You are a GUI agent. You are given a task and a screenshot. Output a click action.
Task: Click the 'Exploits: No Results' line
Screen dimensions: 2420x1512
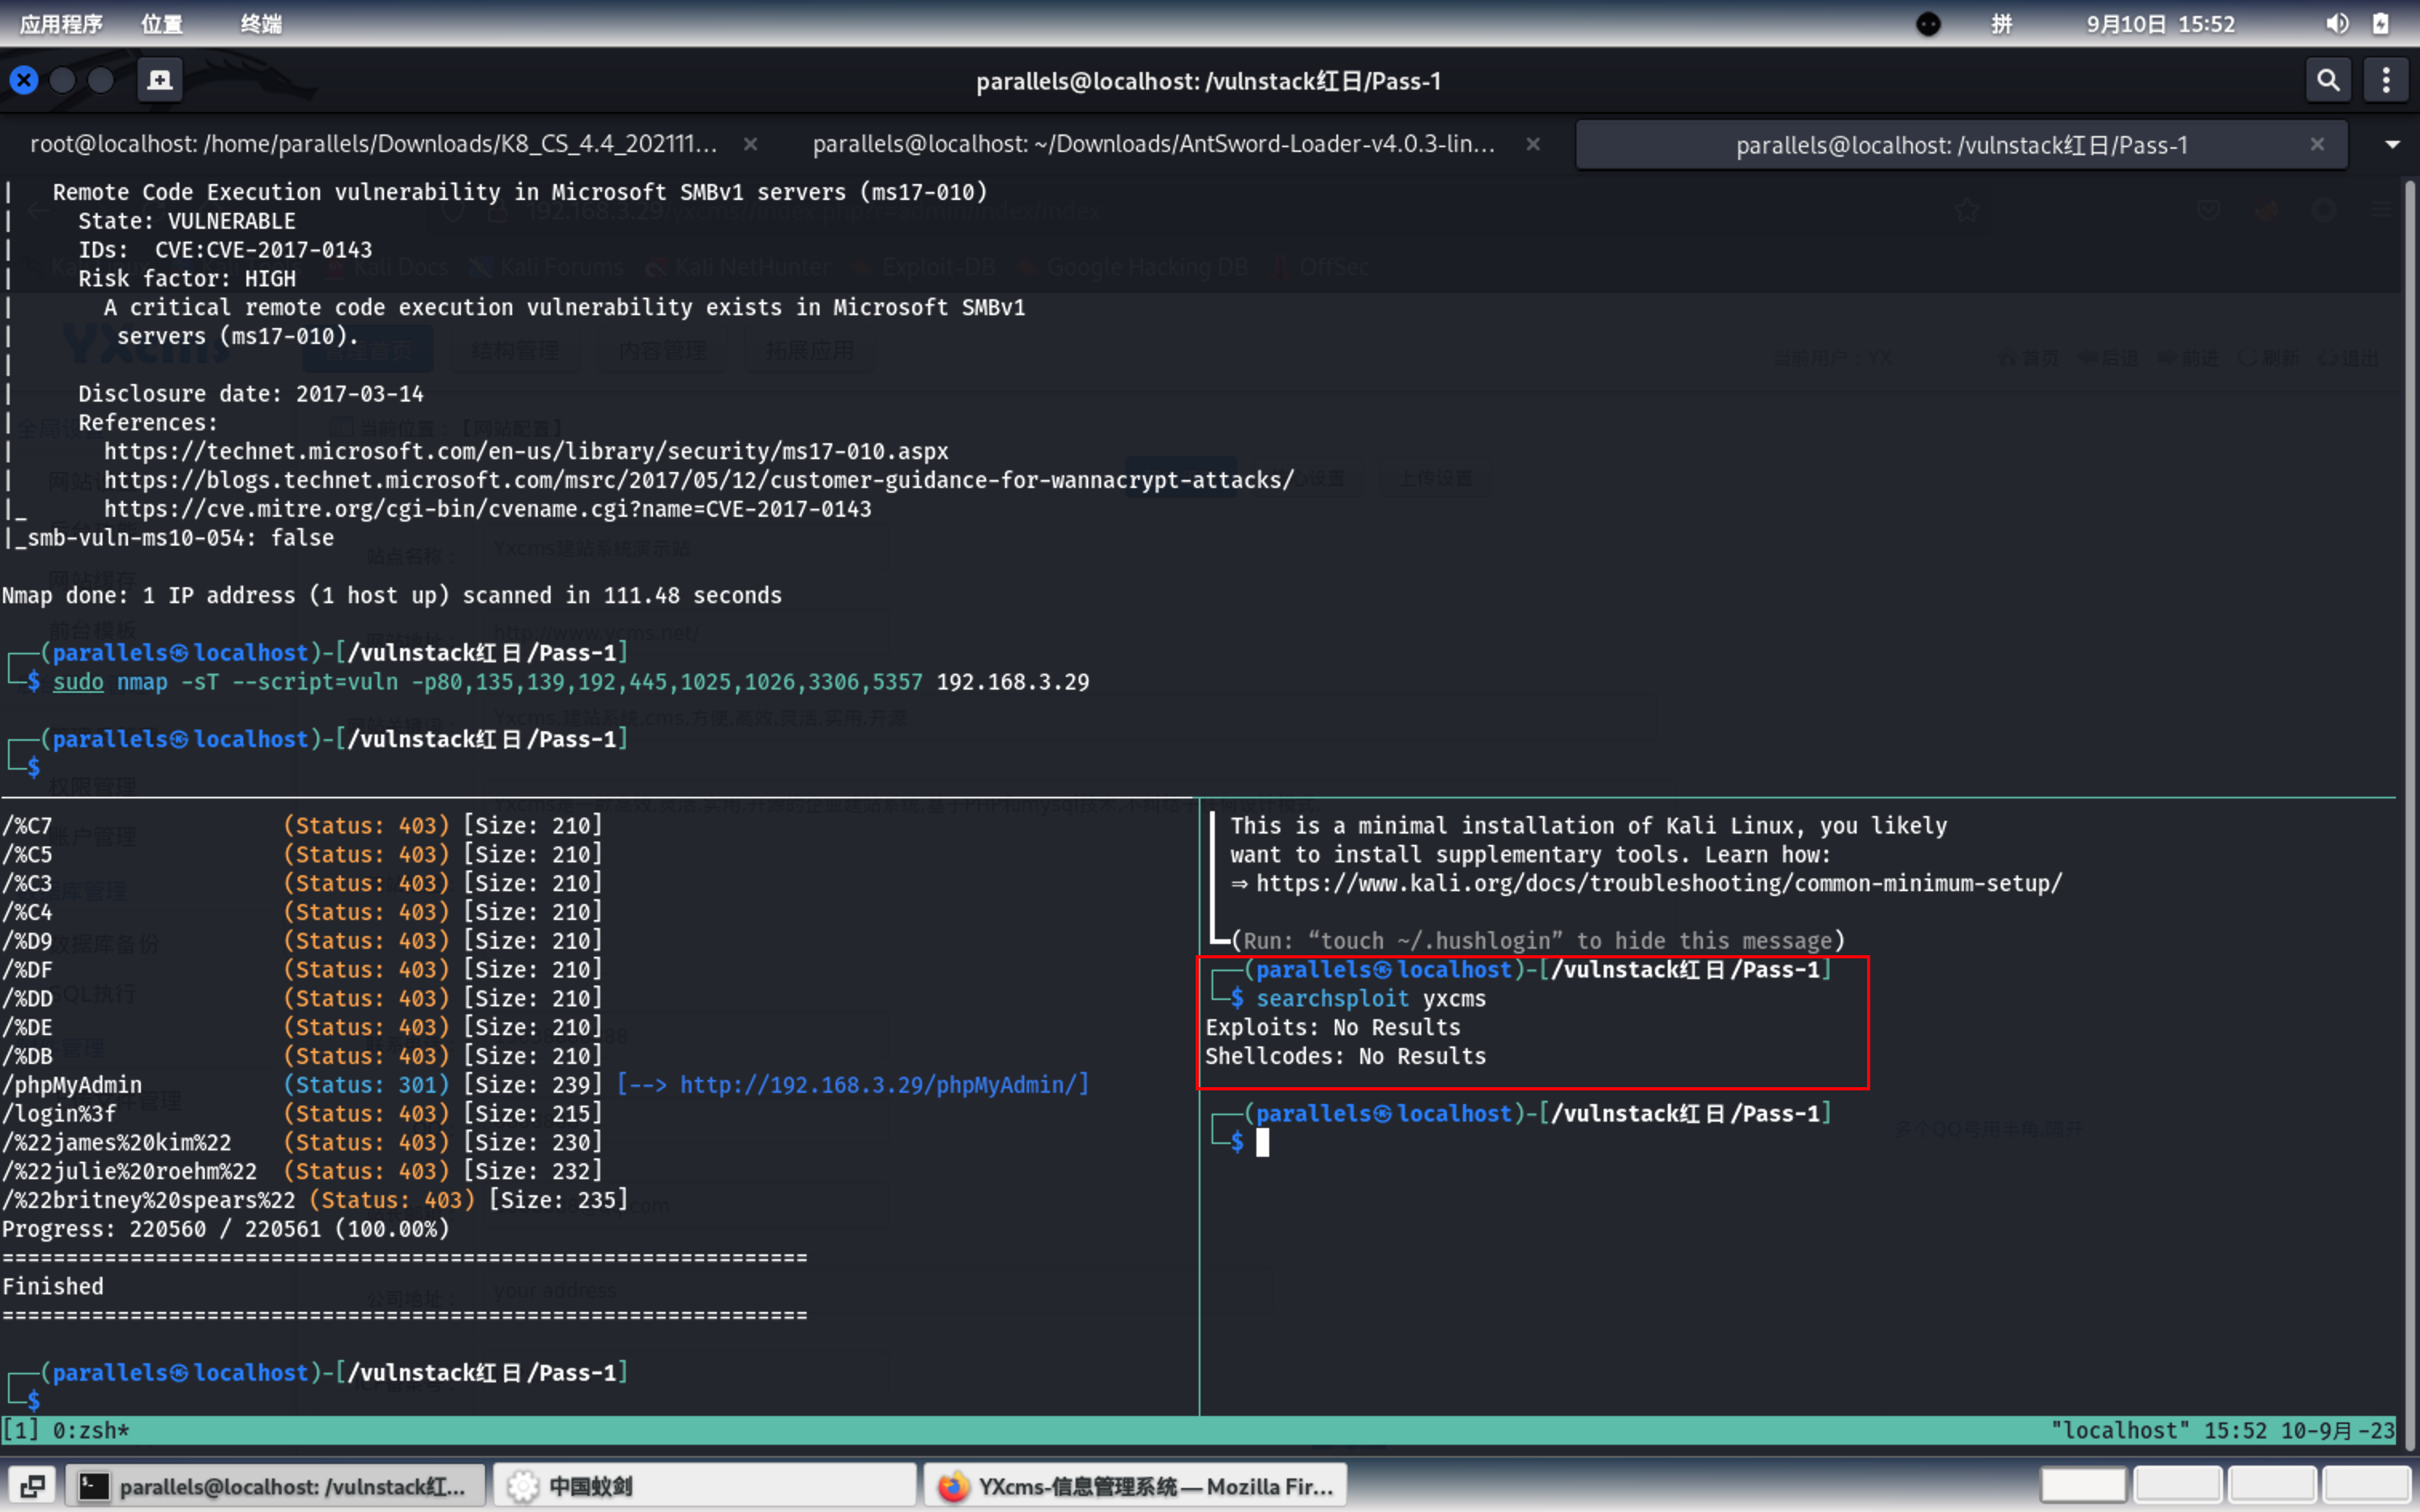pos(1332,1027)
